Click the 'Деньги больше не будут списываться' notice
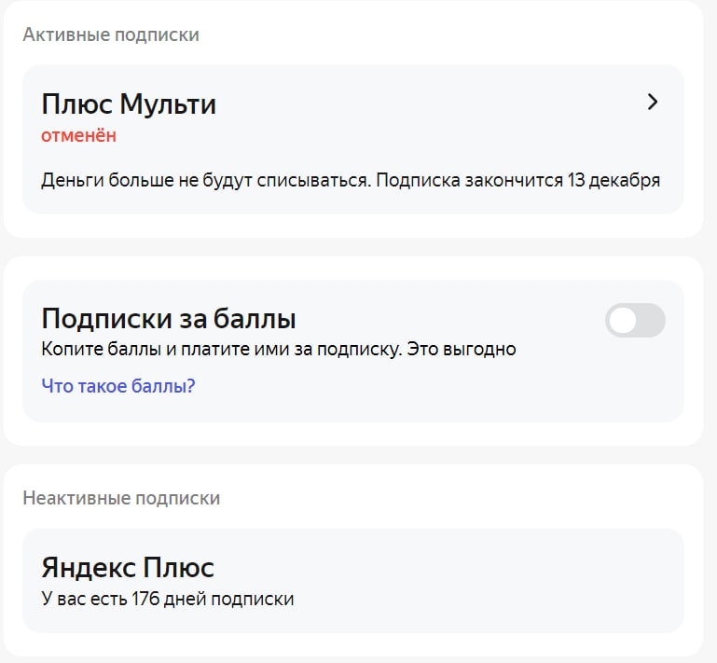Viewport: 717px width, 663px height. tap(205, 180)
